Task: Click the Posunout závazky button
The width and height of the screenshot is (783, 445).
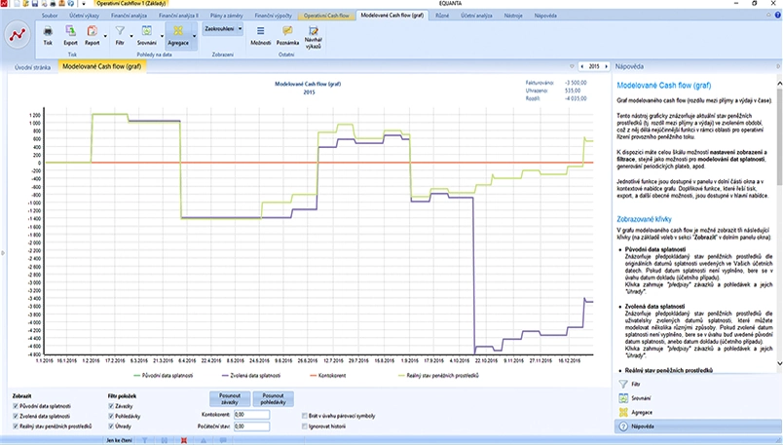Action: 230,398
